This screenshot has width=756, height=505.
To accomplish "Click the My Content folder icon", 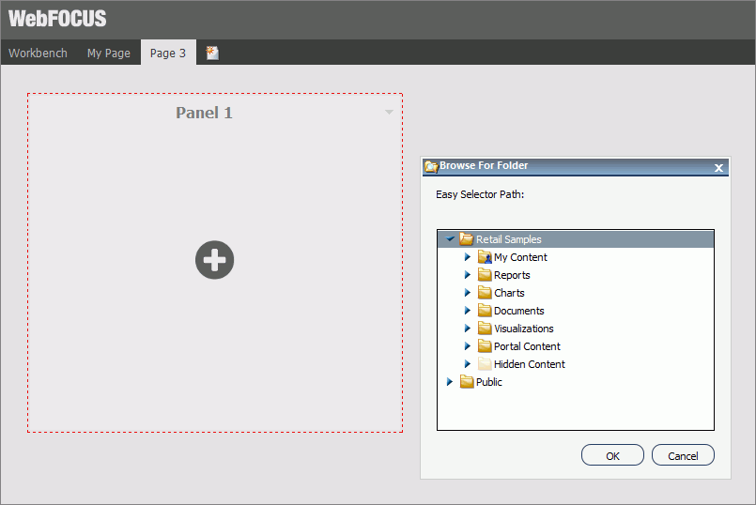I will (485, 257).
